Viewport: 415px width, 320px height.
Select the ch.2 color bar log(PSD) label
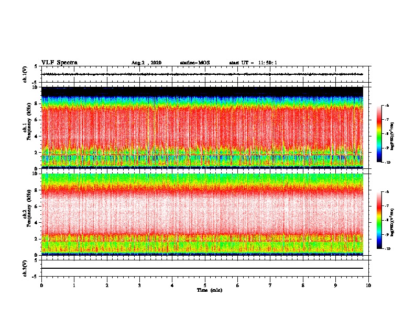click(x=392, y=222)
